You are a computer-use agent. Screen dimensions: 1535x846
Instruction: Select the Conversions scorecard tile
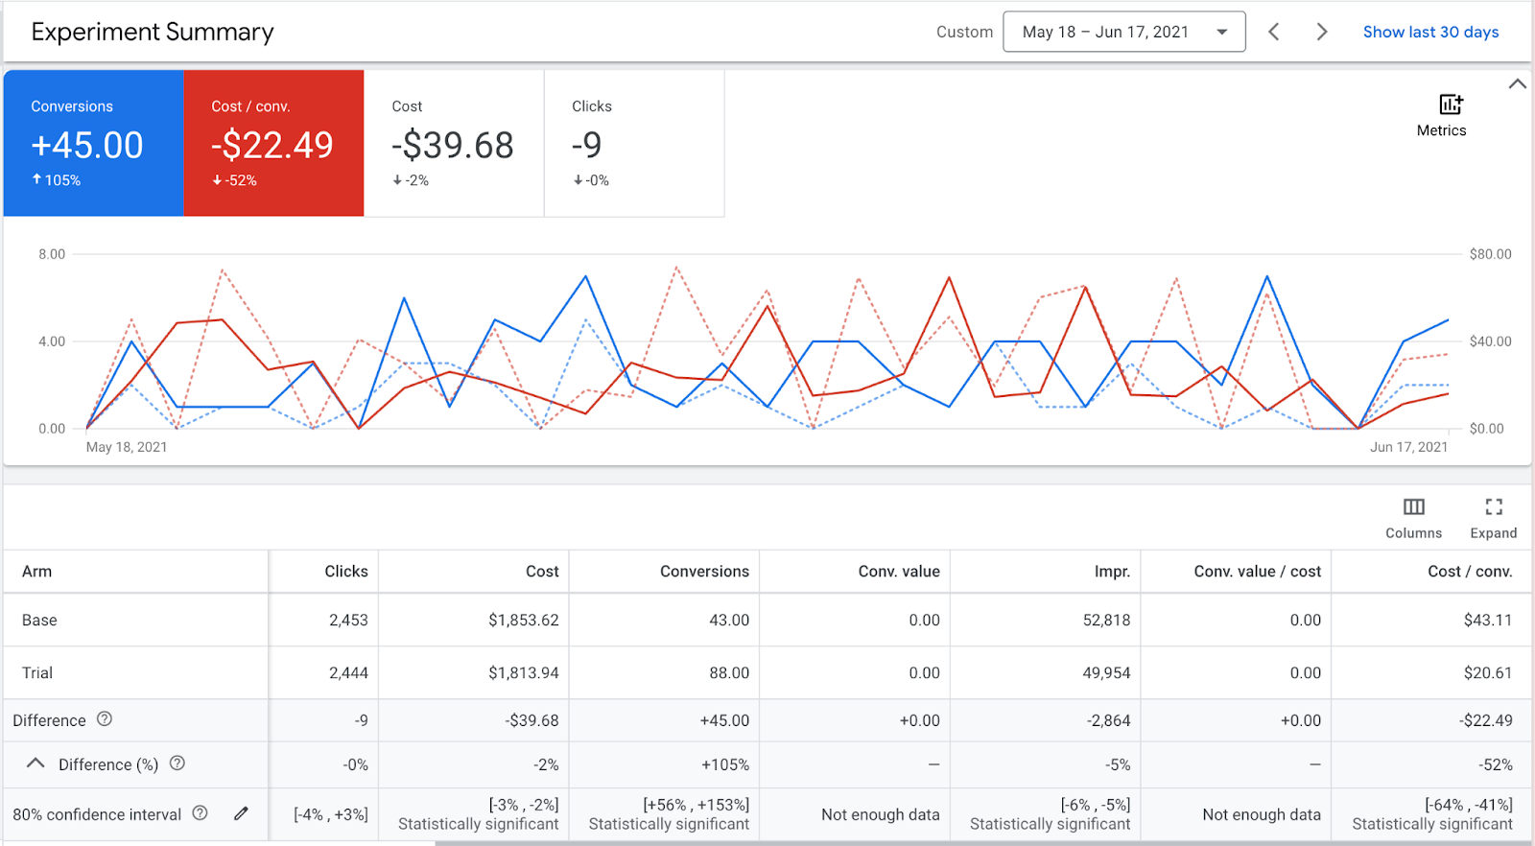[x=94, y=143]
